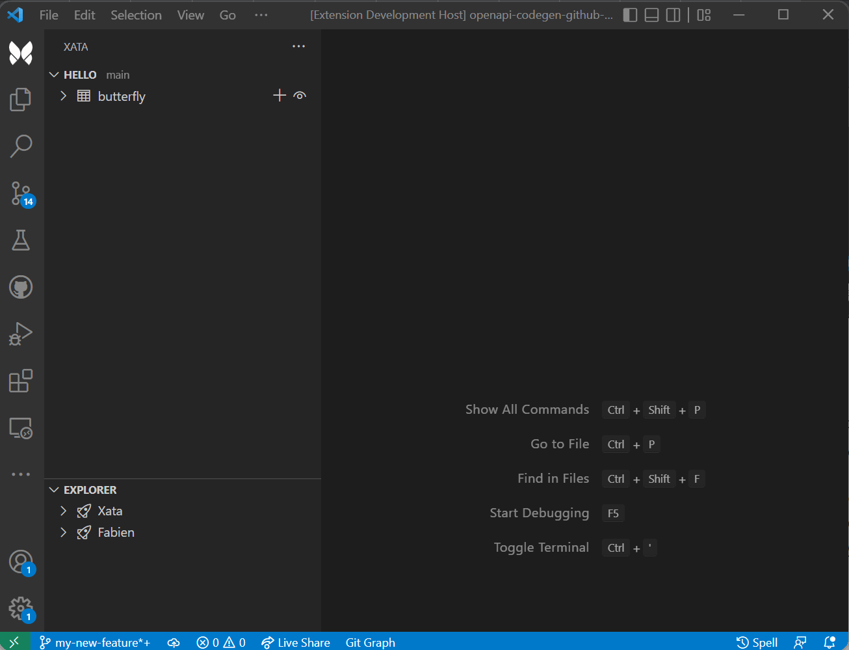Click the Find in Files hint
The height and width of the screenshot is (650, 849).
(553, 478)
